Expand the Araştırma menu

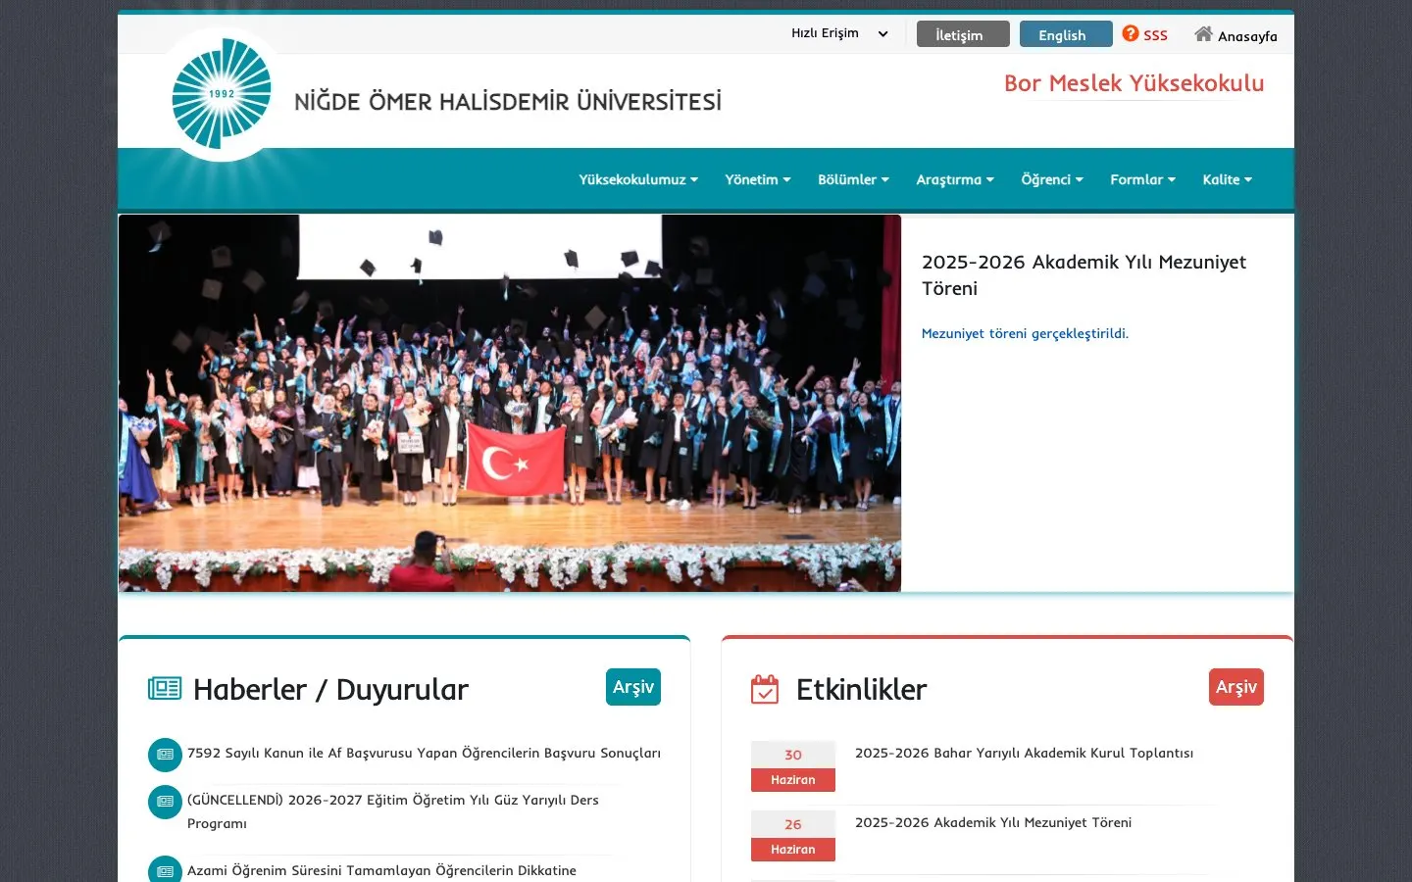[x=955, y=179]
